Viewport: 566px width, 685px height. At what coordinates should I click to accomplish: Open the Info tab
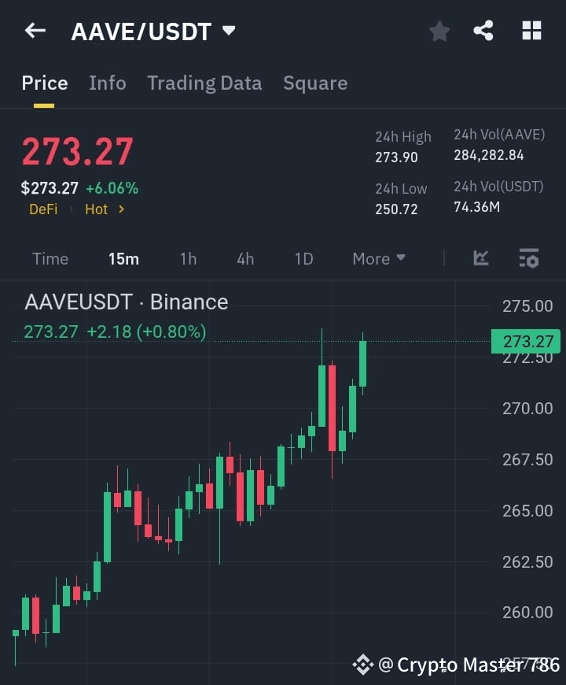pos(107,83)
